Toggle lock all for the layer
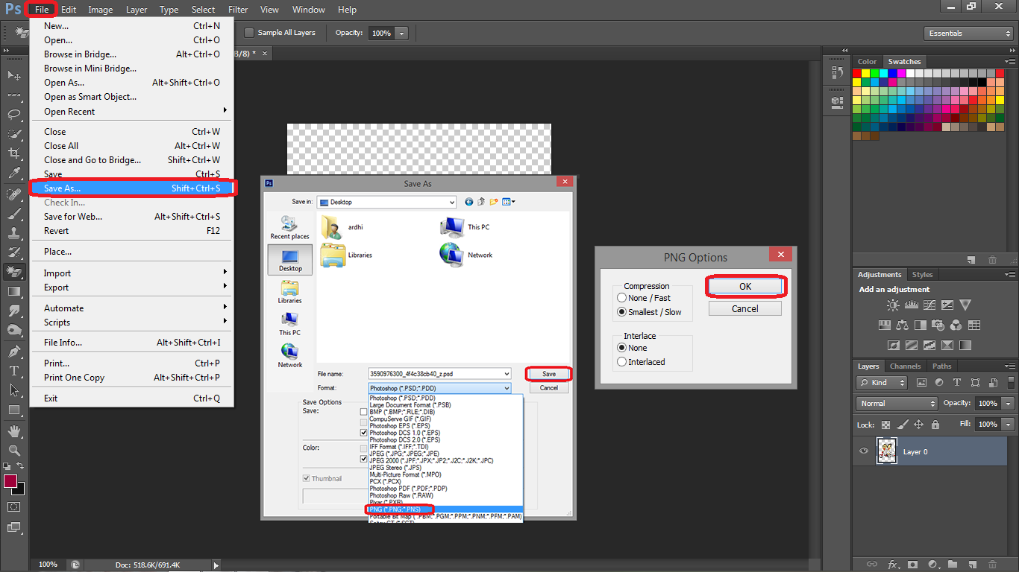The width and height of the screenshot is (1019, 572). 935,425
